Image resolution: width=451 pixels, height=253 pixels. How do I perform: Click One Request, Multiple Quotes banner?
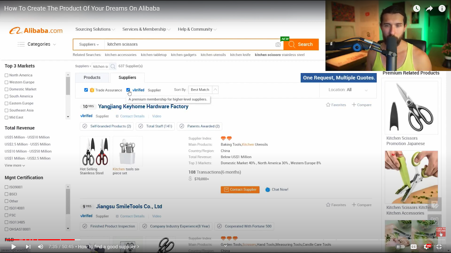[x=339, y=78]
